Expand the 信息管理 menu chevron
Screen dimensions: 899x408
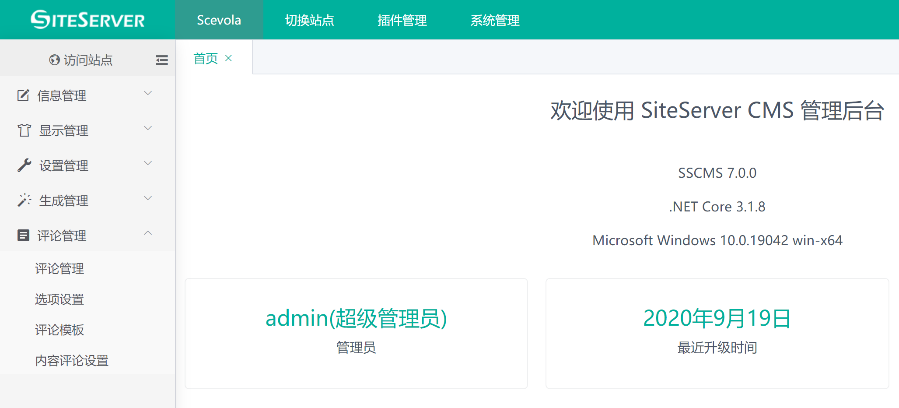(148, 93)
